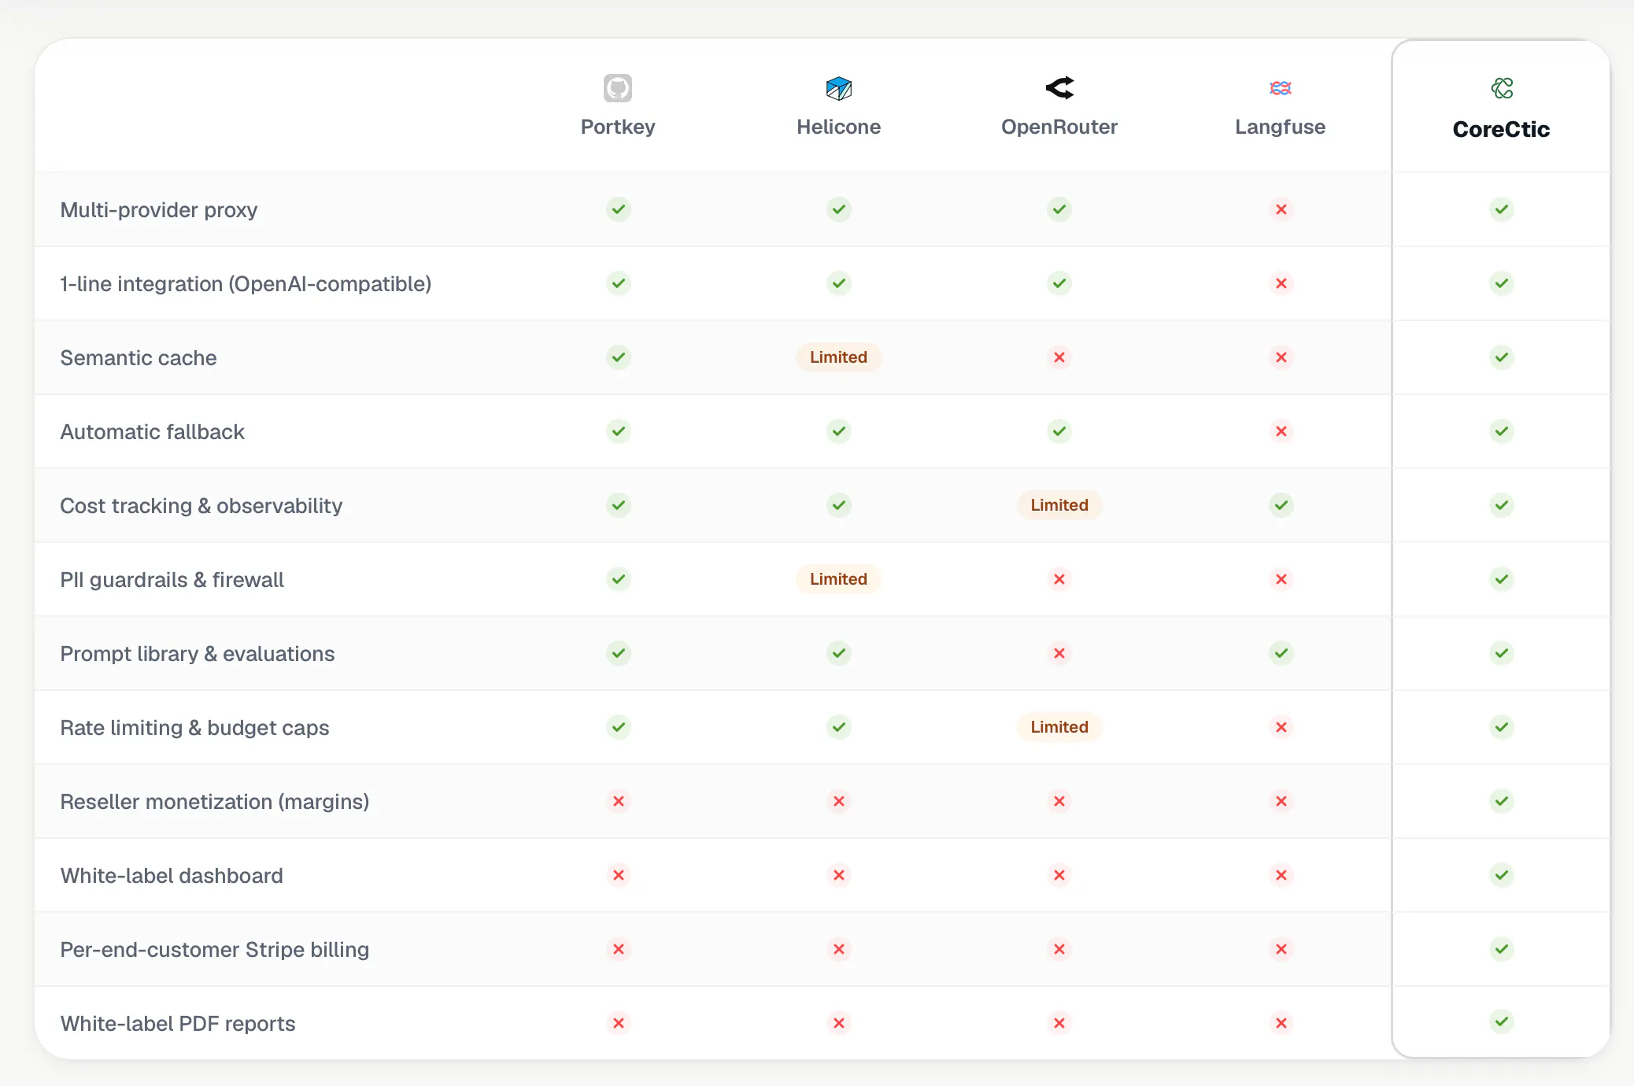Click the Prompt library & evaluations label

click(198, 654)
